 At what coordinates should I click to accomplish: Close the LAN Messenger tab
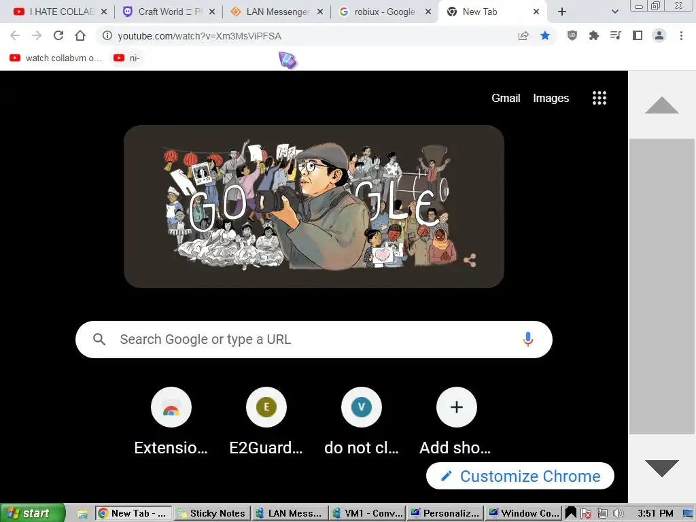point(320,12)
